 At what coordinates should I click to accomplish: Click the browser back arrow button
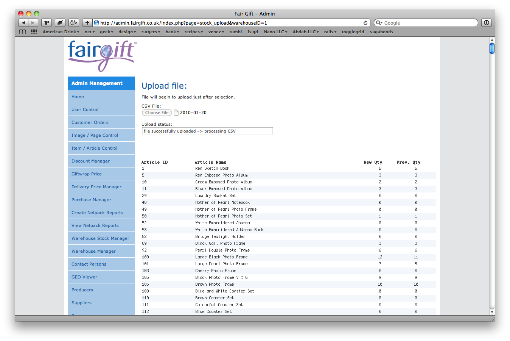point(23,23)
